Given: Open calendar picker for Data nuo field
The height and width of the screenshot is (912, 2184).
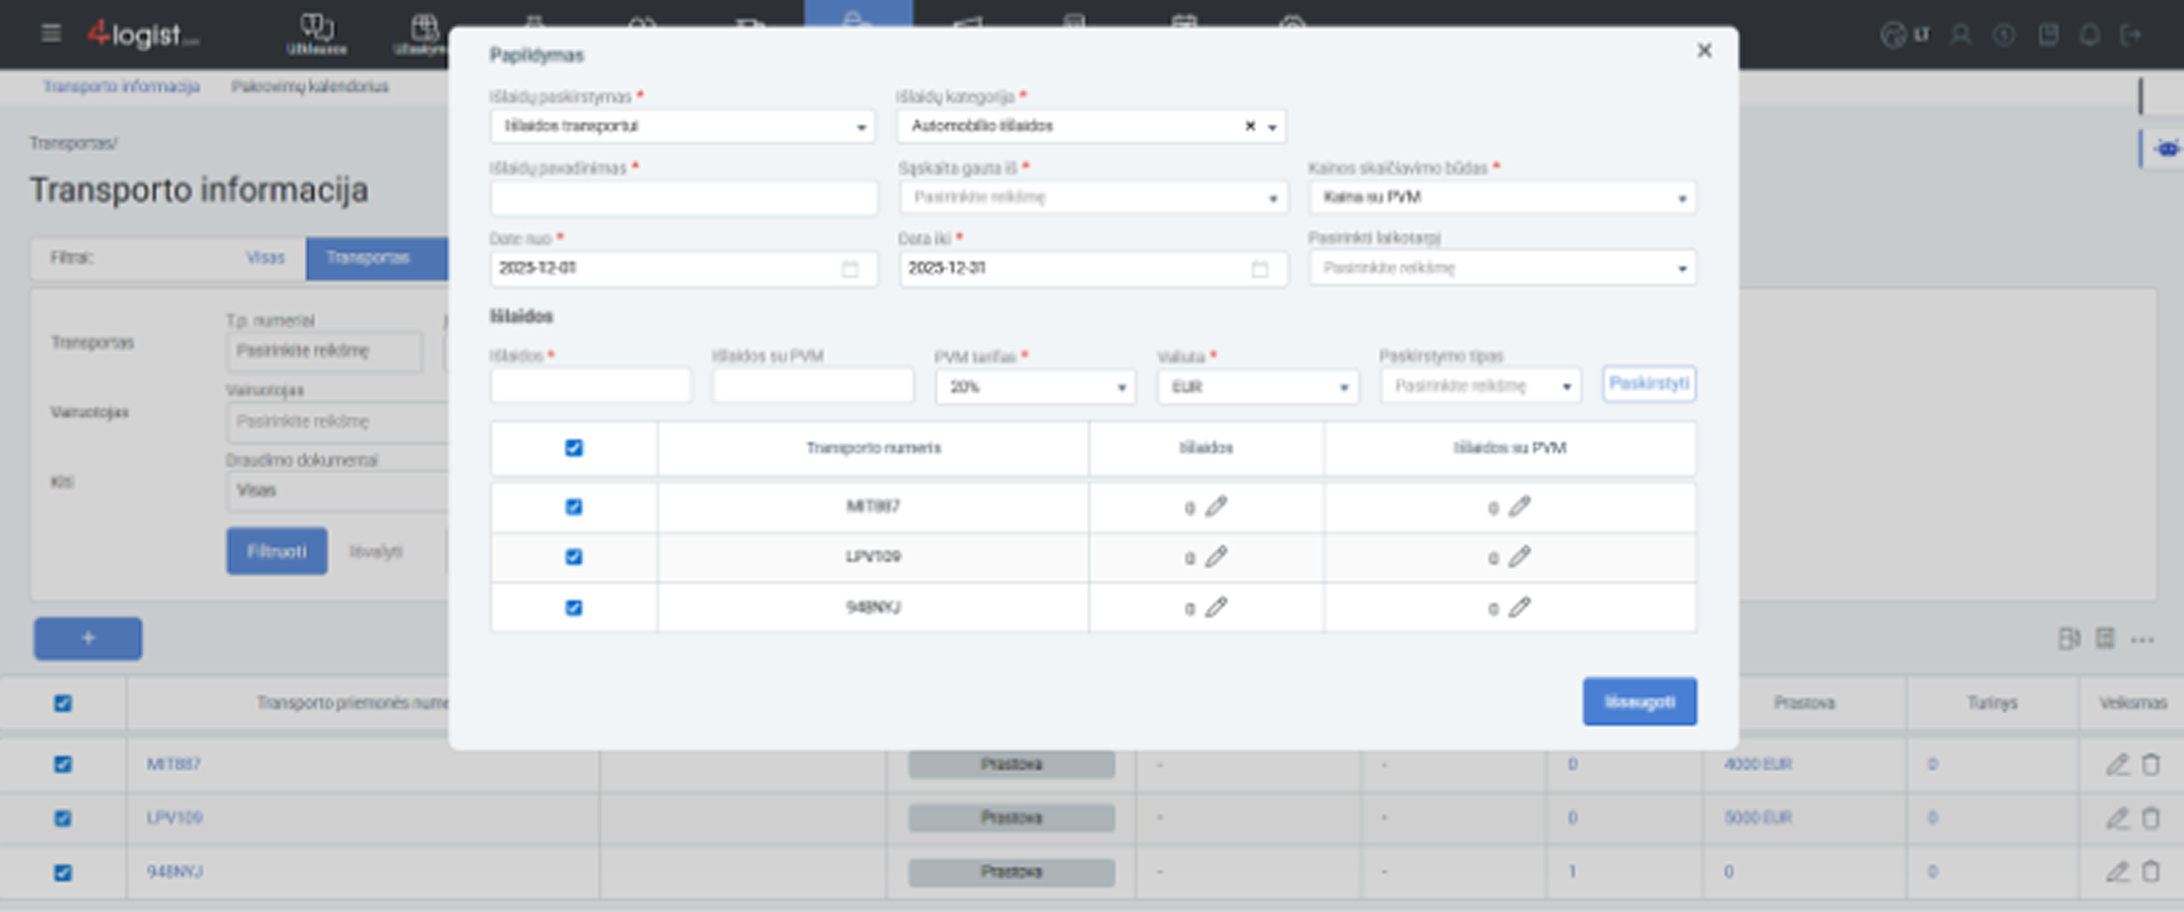Looking at the screenshot, I should coord(850,269).
